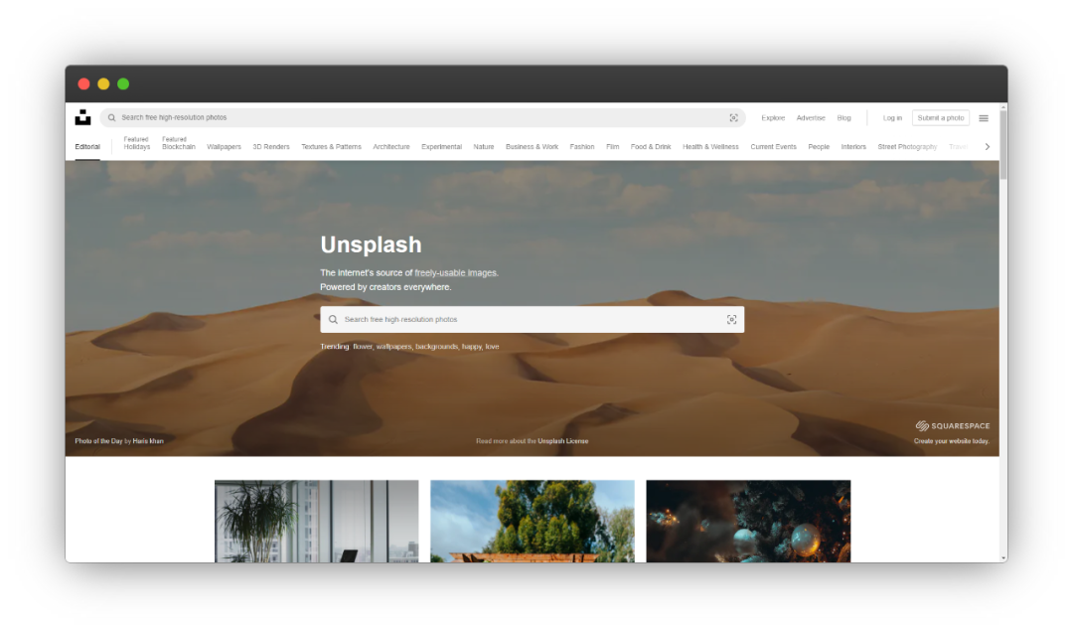Open Food & Drink category
Viewport: 1073px width, 627px height.
click(x=651, y=146)
